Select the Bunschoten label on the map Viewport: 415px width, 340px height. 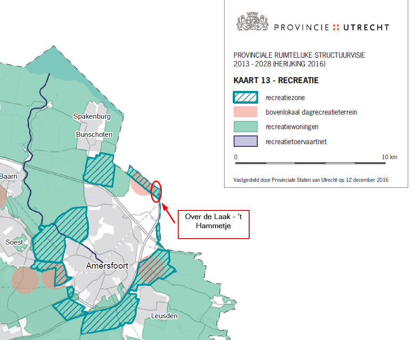pyautogui.click(x=94, y=134)
